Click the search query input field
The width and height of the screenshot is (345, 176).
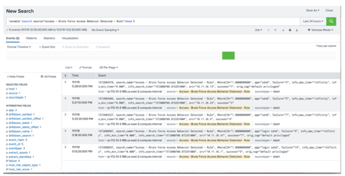pyautogui.click(x=153, y=21)
